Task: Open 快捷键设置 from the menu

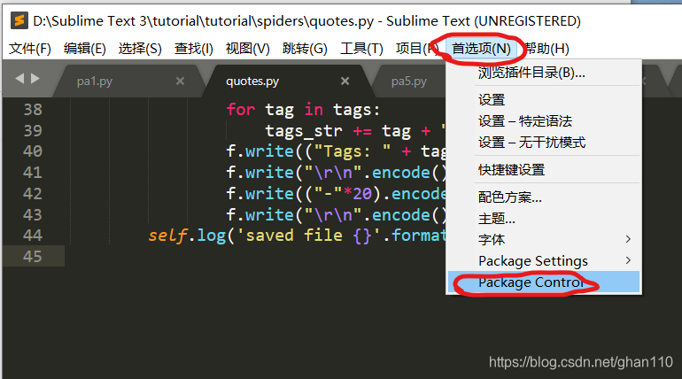Action: click(544, 169)
